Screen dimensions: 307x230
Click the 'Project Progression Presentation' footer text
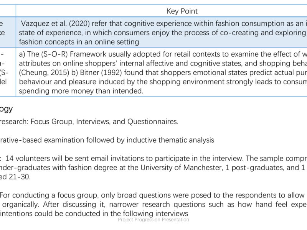(x=153, y=220)
